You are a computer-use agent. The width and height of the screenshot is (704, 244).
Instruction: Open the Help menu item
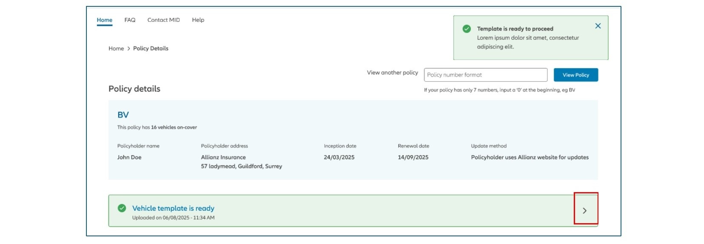pos(198,20)
